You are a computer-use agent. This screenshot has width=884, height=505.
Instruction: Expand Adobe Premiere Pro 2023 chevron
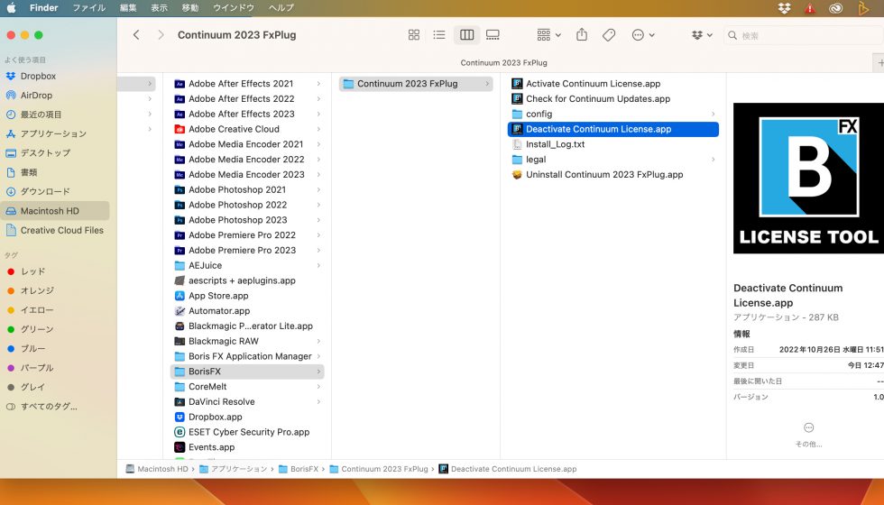tap(318, 251)
